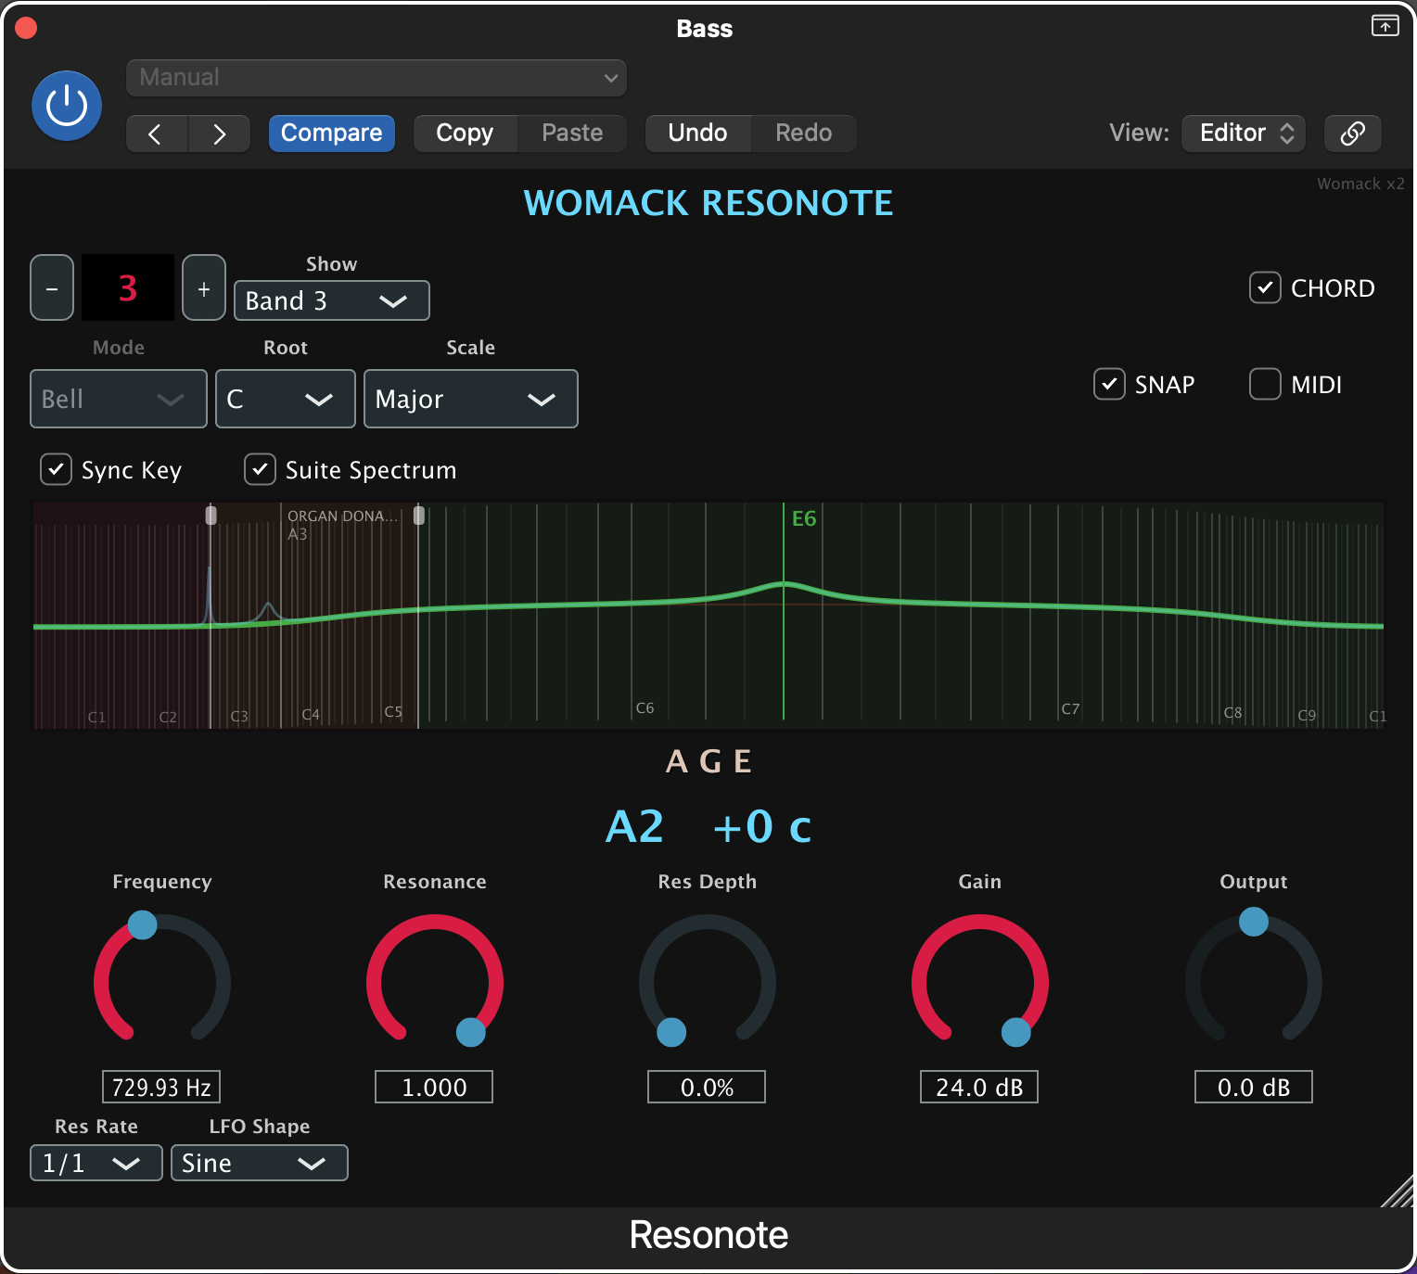Open the View Editor selector
Viewport: 1417px width, 1274px height.
[1244, 134]
